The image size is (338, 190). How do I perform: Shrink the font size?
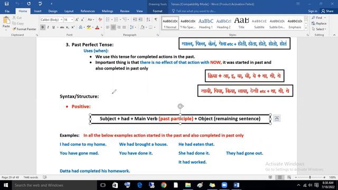pos(82,20)
